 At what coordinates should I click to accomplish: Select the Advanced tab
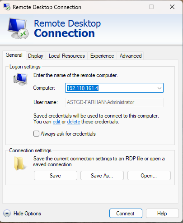click(131, 56)
